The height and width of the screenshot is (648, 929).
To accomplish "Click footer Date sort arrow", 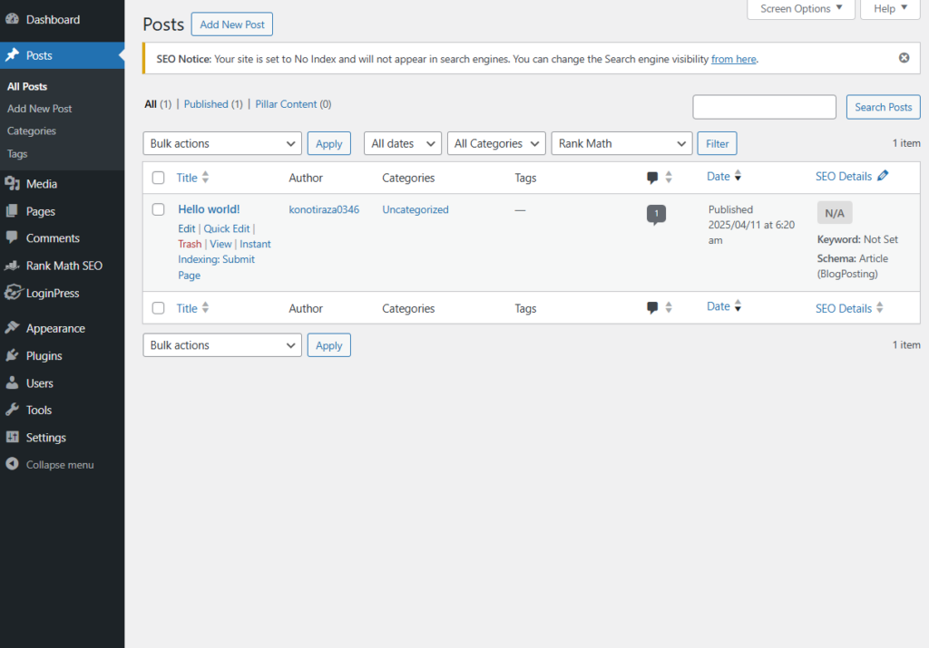I will [x=738, y=306].
